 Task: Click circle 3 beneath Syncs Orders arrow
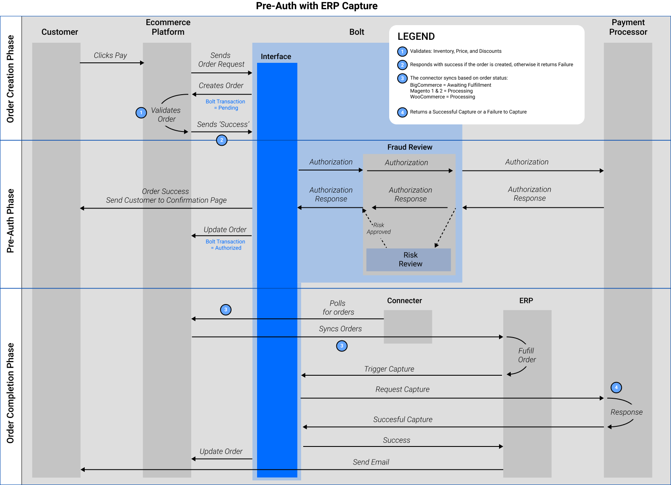[x=342, y=346]
